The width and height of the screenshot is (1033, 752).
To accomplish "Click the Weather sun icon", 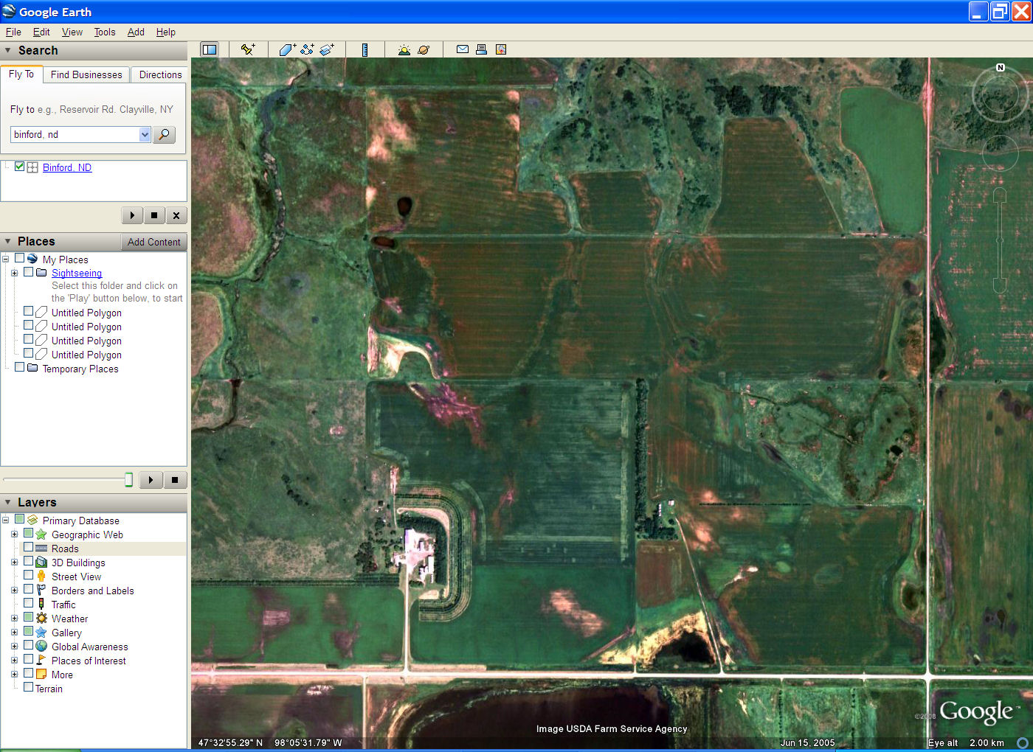I will click(41, 619).
